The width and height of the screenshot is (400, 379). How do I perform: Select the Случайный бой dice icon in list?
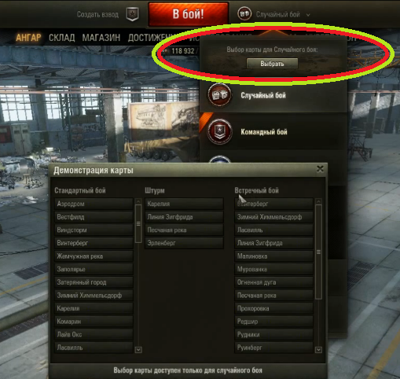click(219, 95)
